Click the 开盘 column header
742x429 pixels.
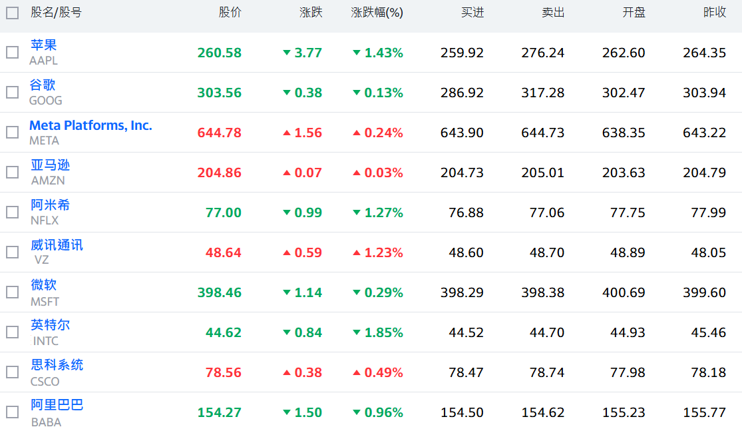(x=634, y=13)
